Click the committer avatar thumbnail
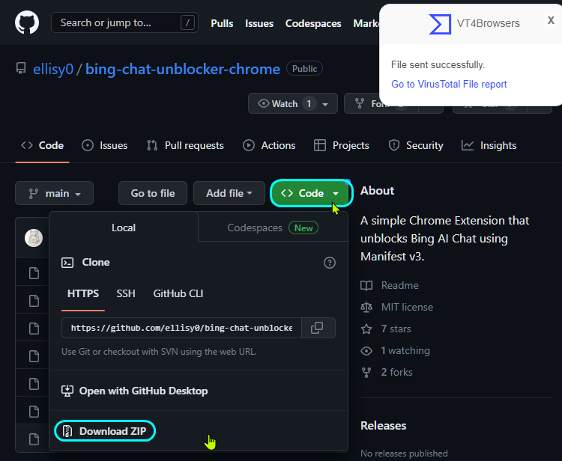 coord(34,238)
